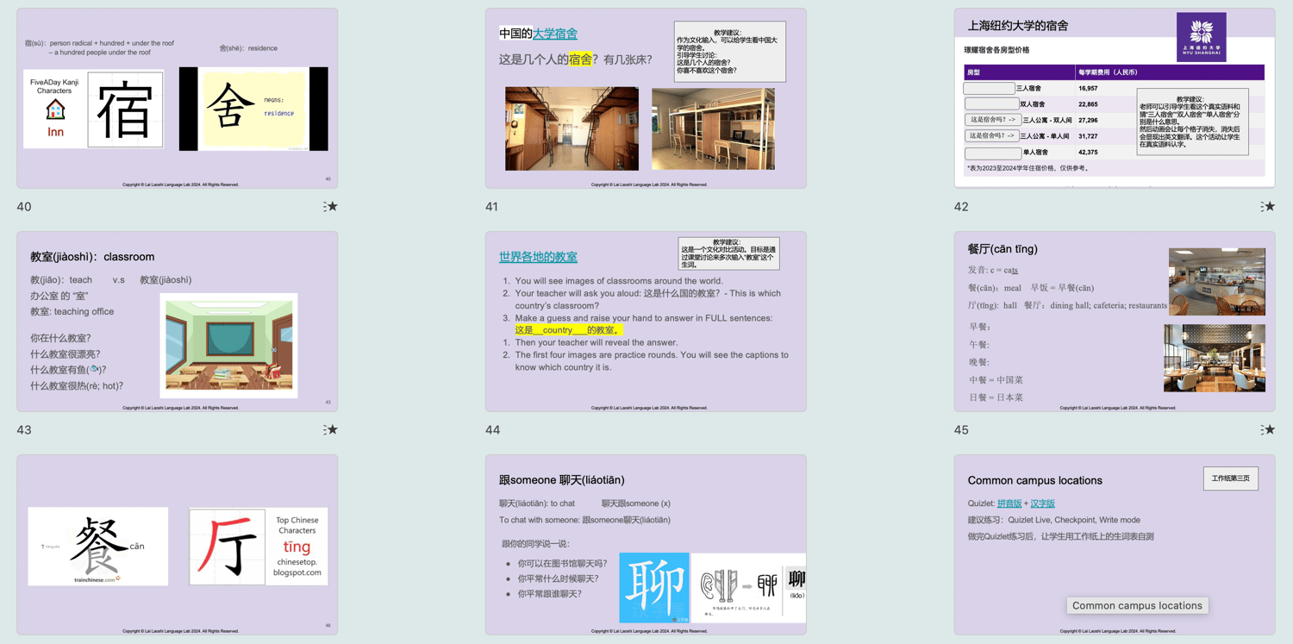This screenshot has width=1293, height=644.
Task: Click the 早餐: line on the 餐厅 slide
Action: click(980, 327)
